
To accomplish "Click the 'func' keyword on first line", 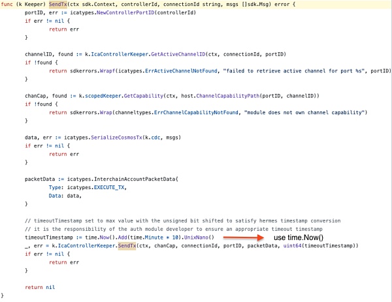I will pos(7,5).
